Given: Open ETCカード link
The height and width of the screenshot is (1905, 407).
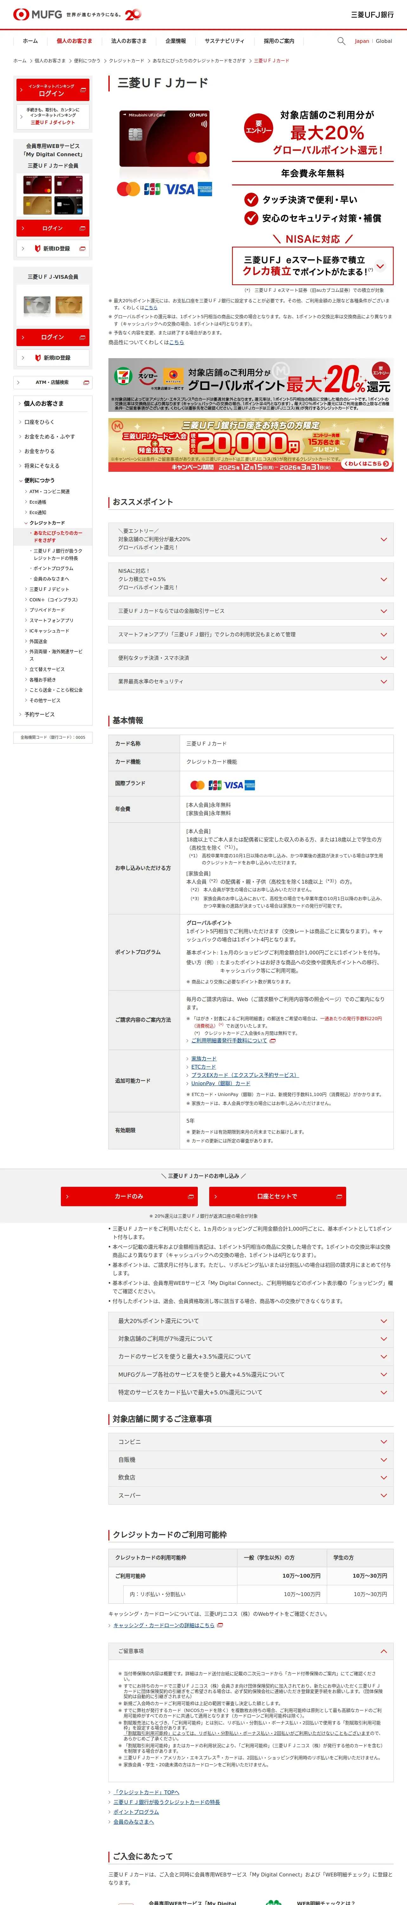Looking at the screenshot, I should (x=204, y=1067).
